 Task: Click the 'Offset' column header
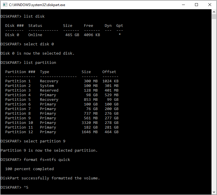click(x=109, y=72)
